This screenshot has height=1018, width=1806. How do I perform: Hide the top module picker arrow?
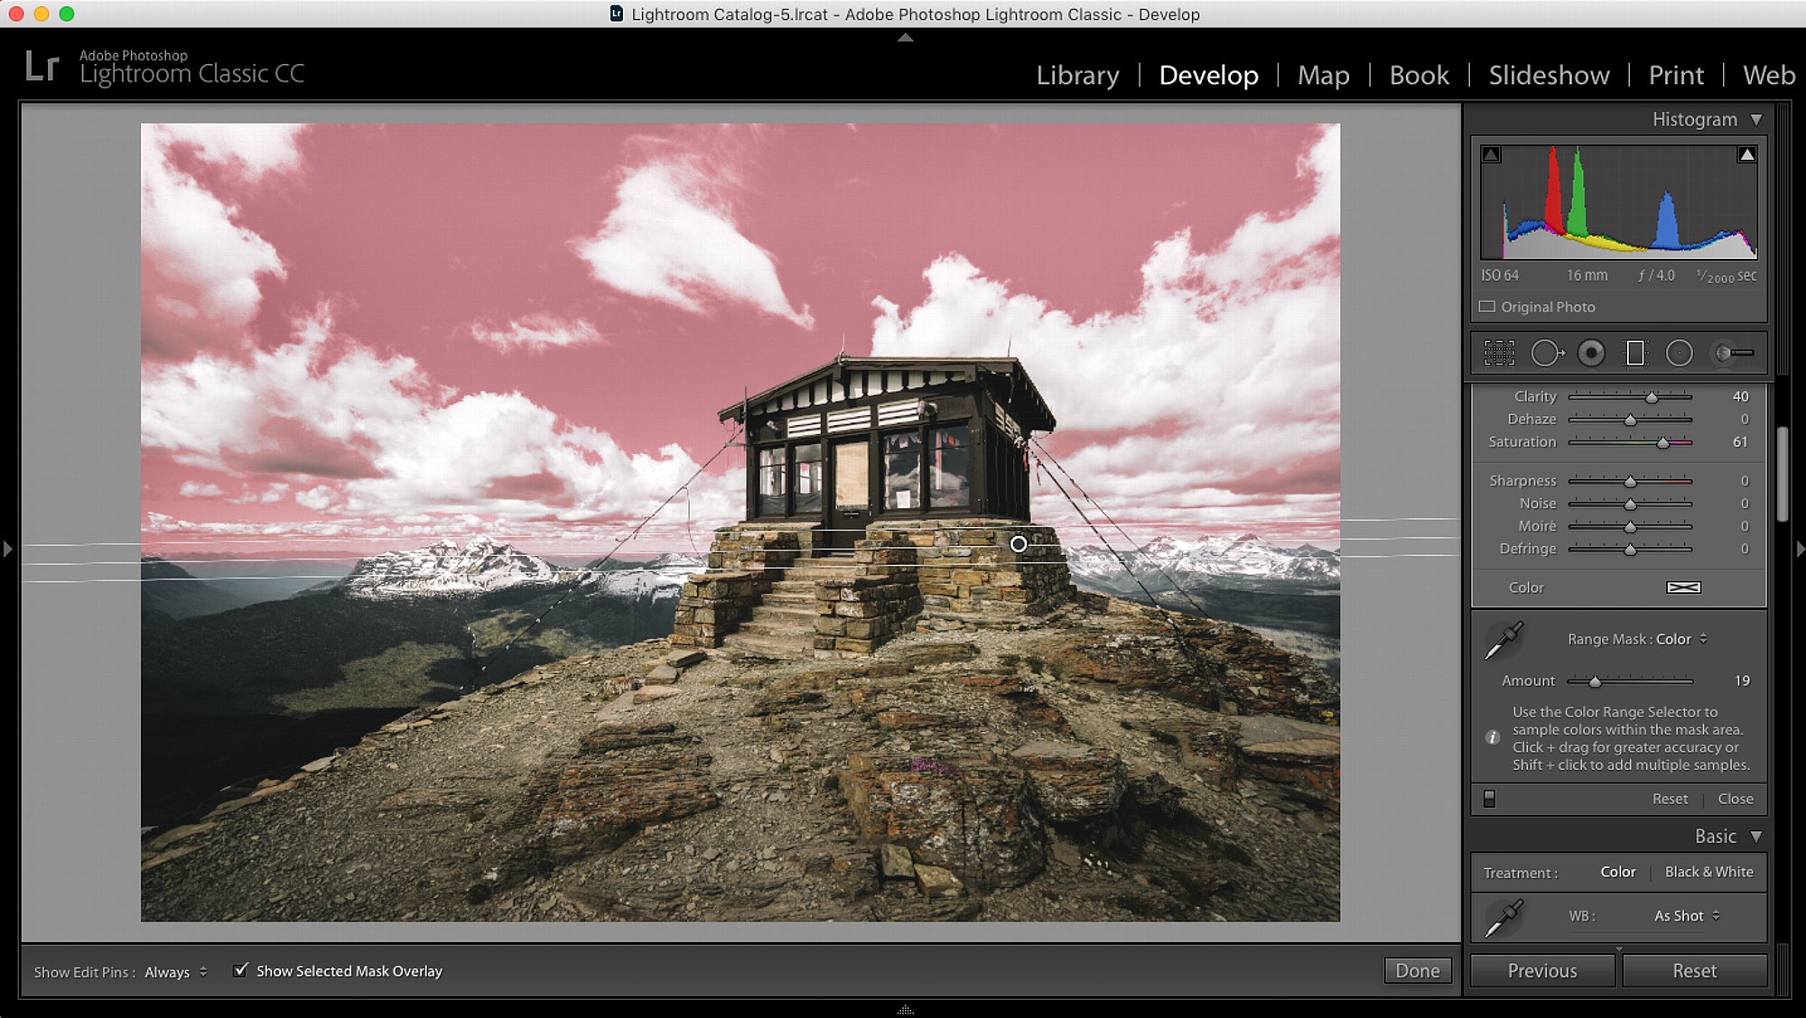click(x=905, y=37)
